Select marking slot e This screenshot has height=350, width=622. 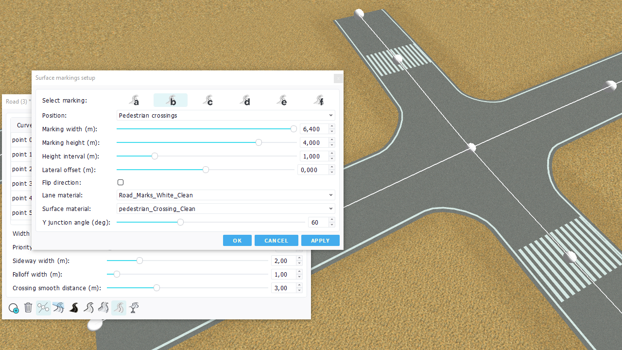pos(282,100)
